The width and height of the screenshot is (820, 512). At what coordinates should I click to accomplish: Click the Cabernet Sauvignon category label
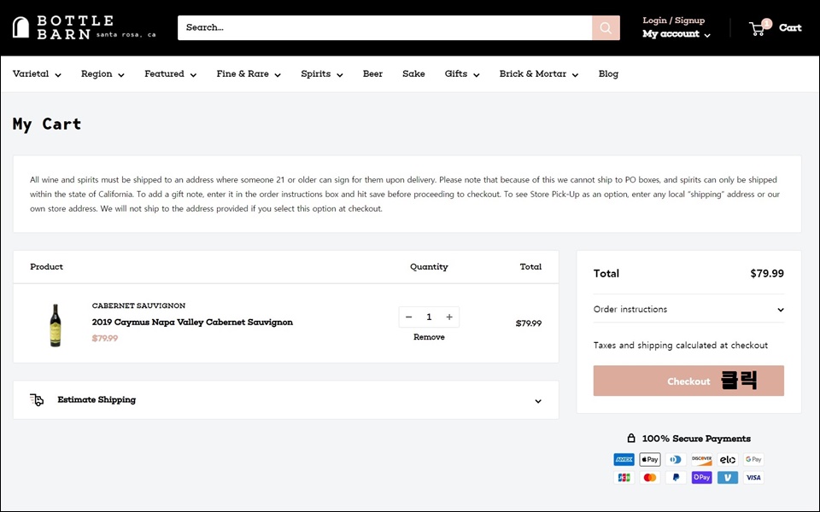tap(138, 305)
